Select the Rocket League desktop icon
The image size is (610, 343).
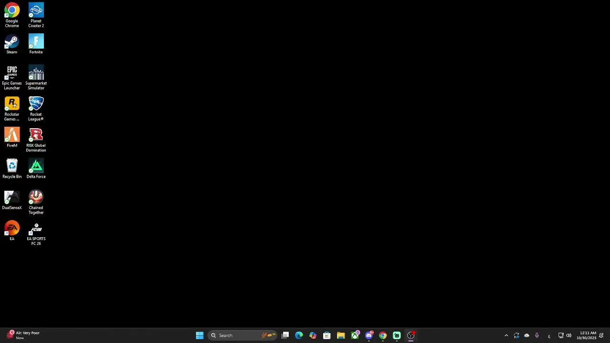36,109
